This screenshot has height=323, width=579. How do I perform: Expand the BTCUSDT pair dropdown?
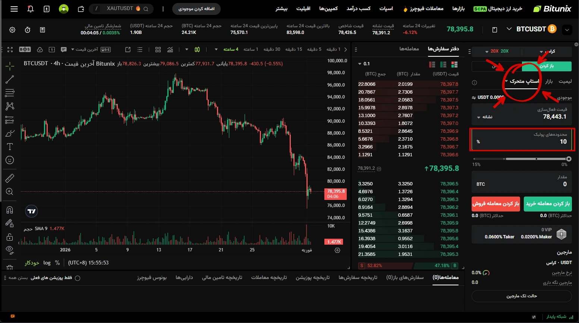pos(509,29)
